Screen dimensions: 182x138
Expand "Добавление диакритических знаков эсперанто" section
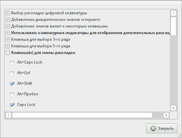point(8,20)
